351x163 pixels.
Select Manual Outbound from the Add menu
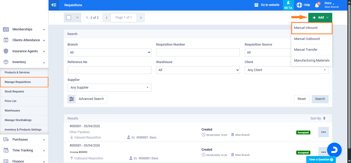[x=307, y=39]
